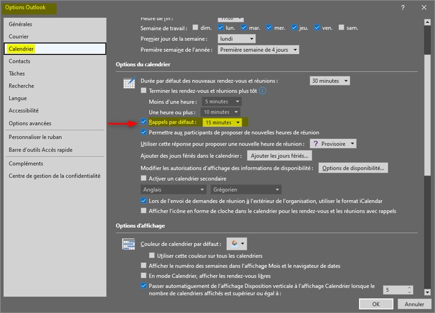This screenshot has width=435, height=313.
Task: Increase the calendar count spinner value
Action: click(x=410, y=288)
